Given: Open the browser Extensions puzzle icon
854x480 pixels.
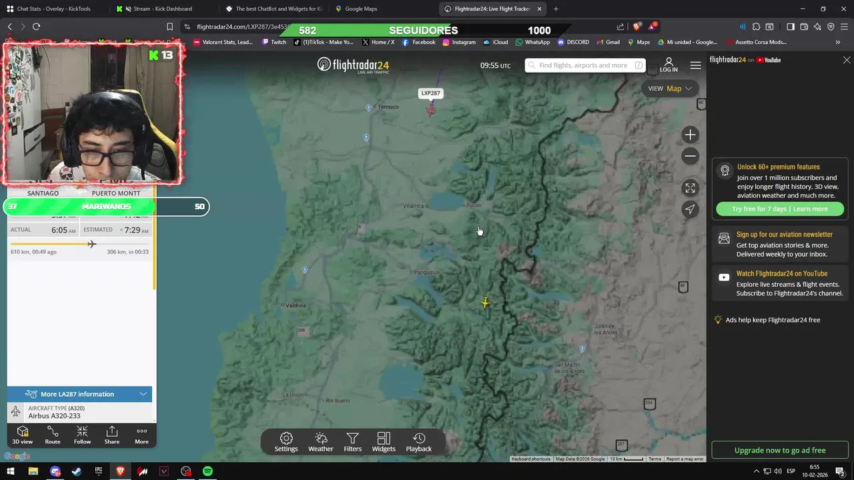Looking at the screenshot, I should [x=756, y=27].
